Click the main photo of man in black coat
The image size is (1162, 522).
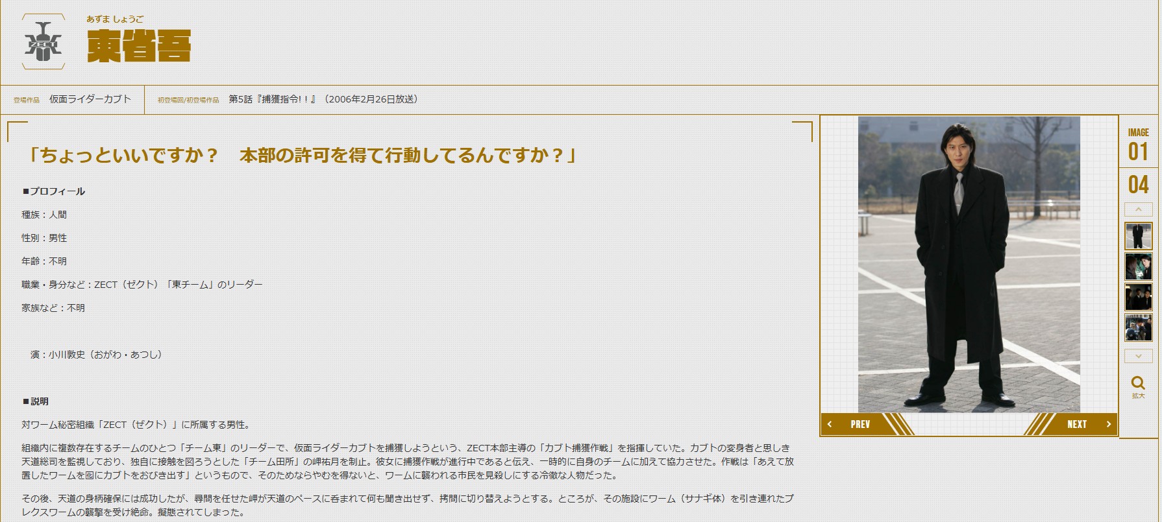pos(969,264)
